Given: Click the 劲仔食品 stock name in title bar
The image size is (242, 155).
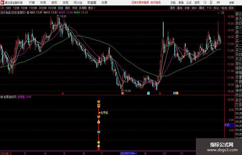Looking at the screenshot, I should [156, 3].
